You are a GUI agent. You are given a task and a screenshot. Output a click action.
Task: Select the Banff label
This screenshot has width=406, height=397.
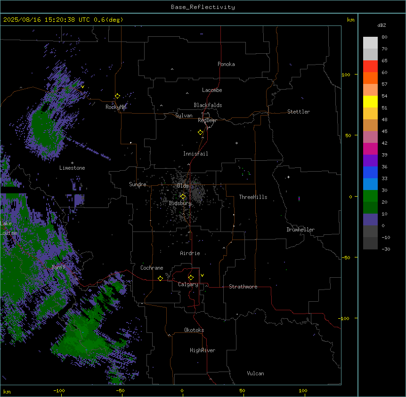tap(58, 267)
